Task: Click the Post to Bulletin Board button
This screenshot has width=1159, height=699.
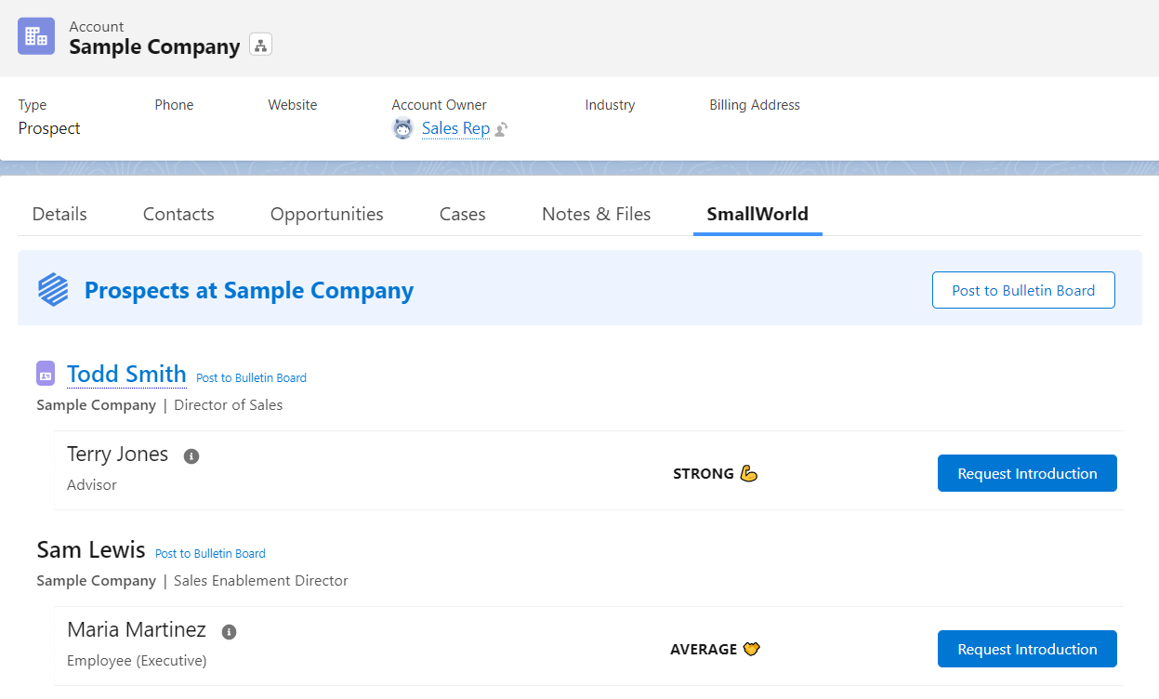Action: click(x=1022, y=289)
